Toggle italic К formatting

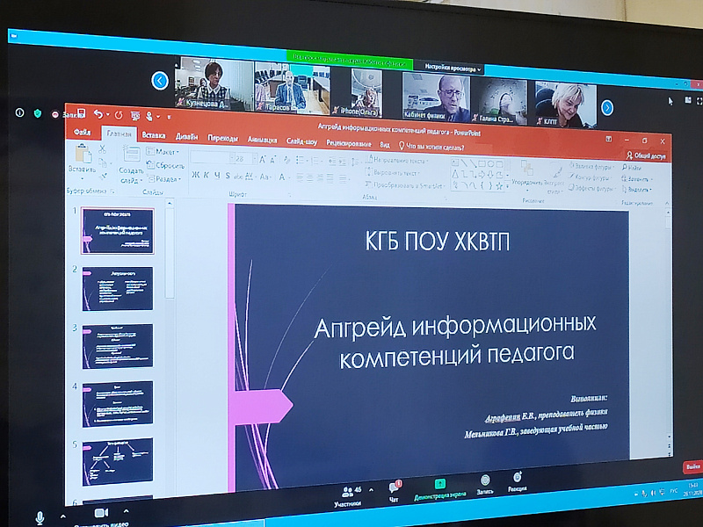point(207,175)
